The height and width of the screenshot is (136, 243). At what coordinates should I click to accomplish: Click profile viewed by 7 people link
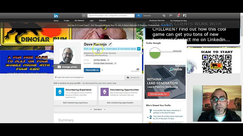click(x=167, y=111)
